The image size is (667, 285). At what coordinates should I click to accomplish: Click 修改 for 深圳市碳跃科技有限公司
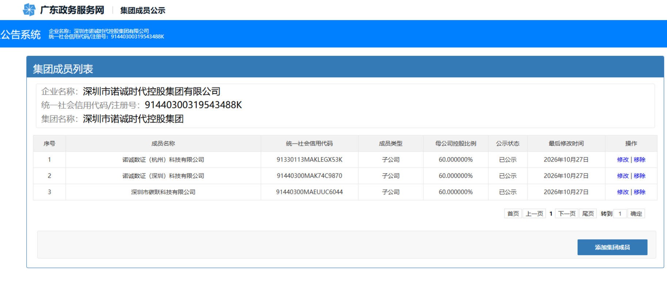[x=623, y=192]
